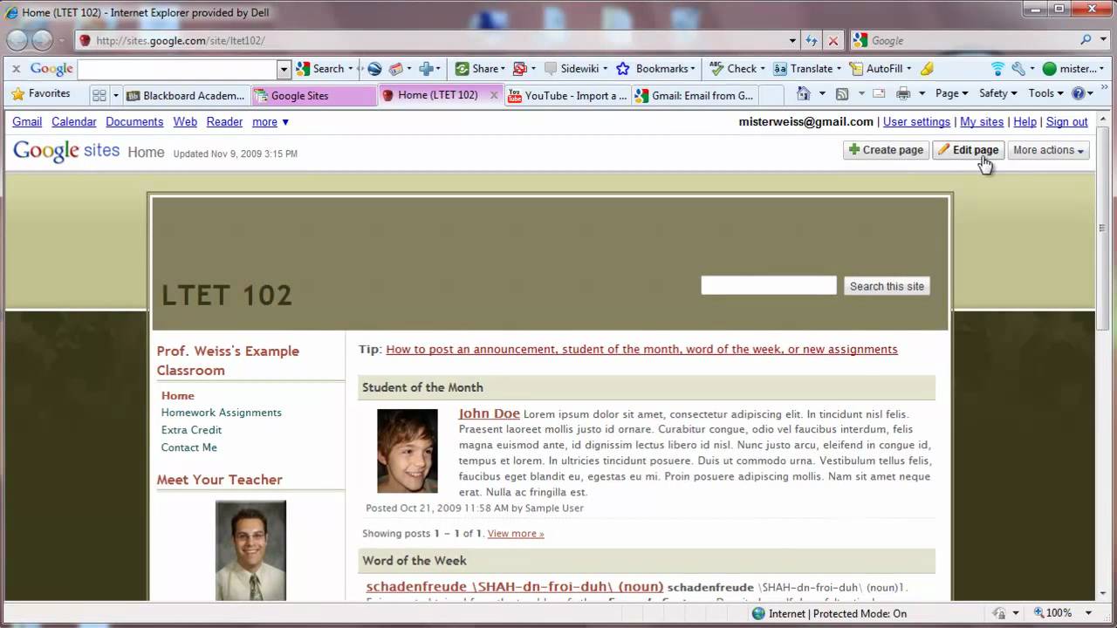
Task: Click the Refresh icon next to address bar
Action: pyautogui.click(x=812, y=40)
